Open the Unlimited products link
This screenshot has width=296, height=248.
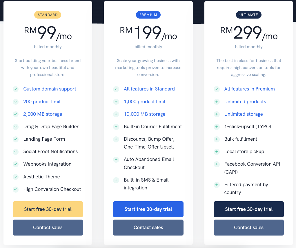tap(245, 102)
